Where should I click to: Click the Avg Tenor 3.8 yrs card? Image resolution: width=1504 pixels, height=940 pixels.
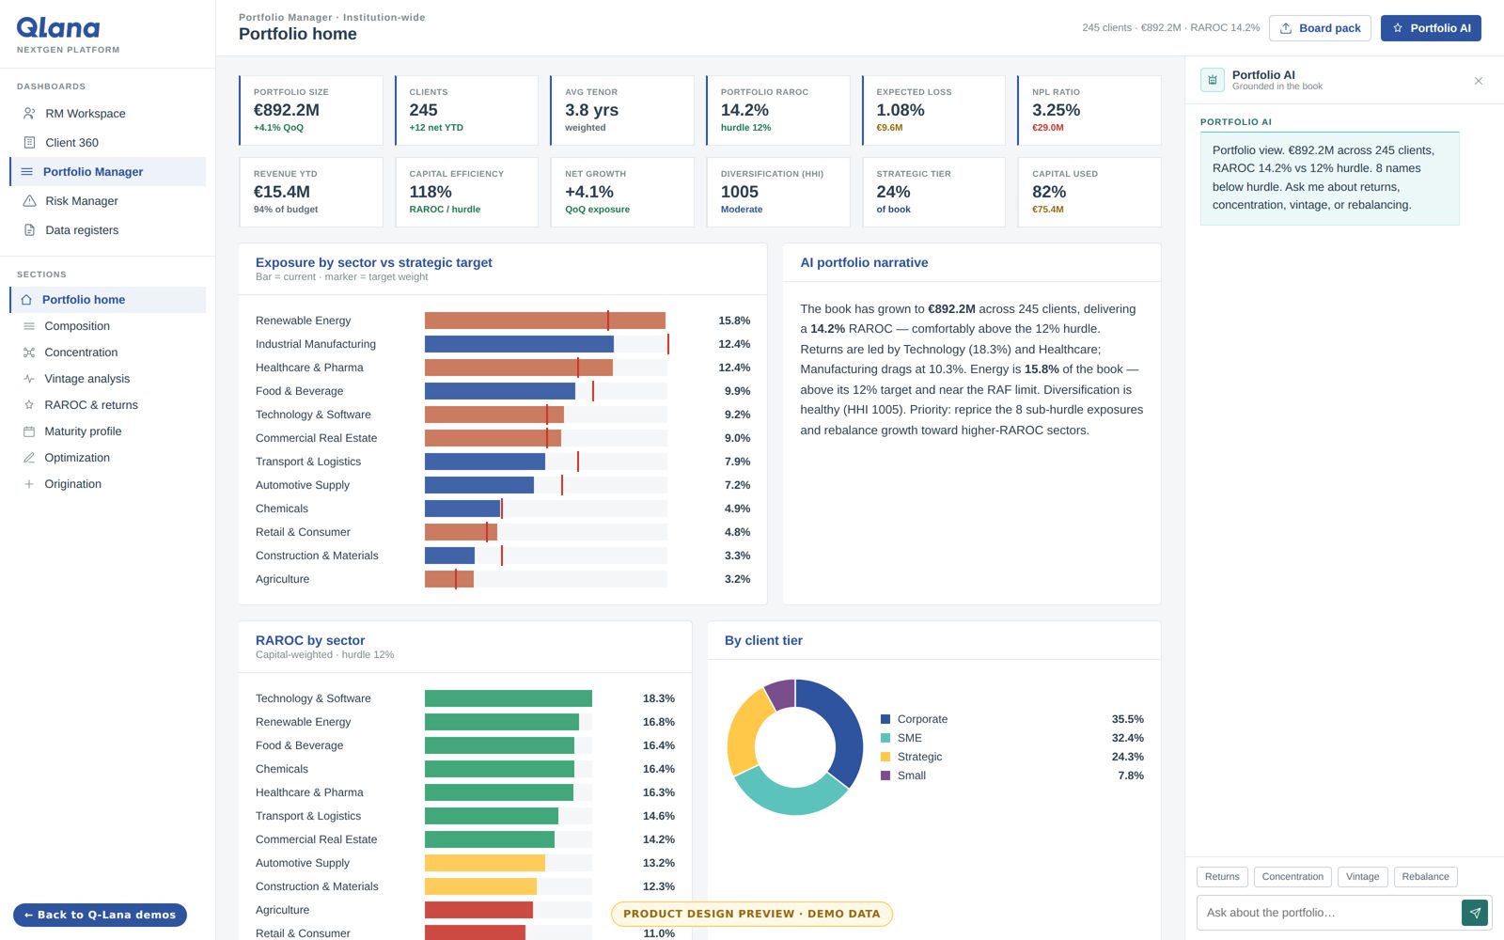(622, 111)
